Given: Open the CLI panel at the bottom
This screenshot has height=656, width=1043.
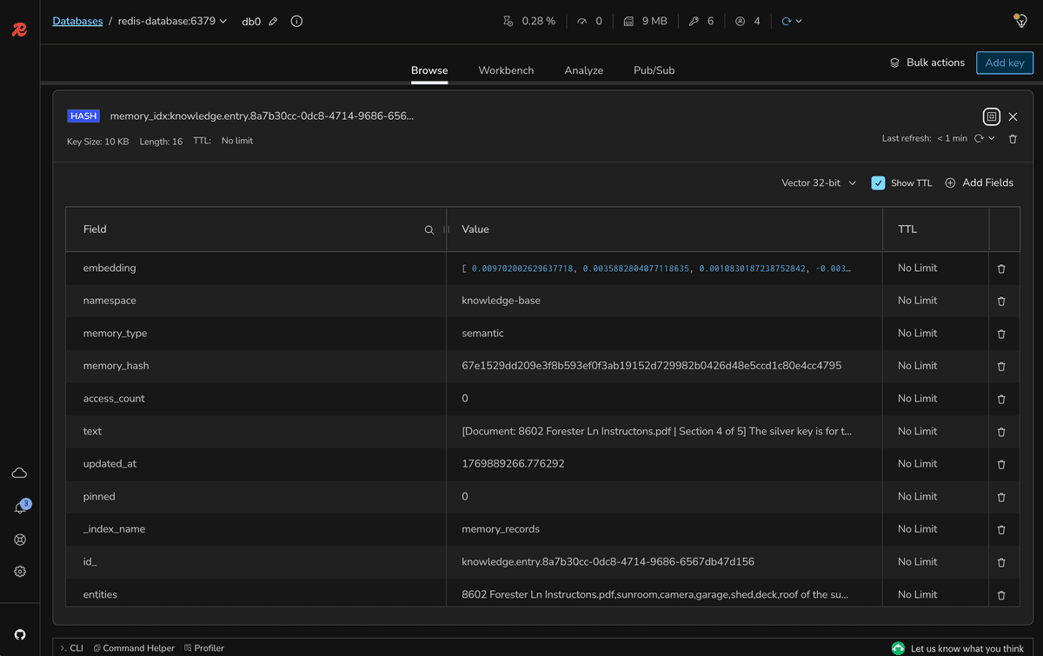Looking at the screenshot, I should coord(73,647).
